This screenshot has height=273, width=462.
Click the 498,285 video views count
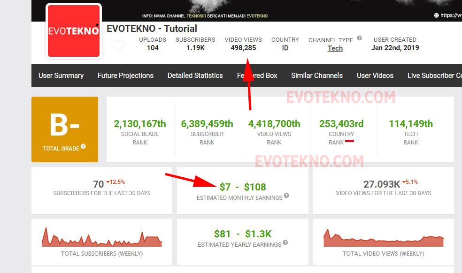click(243, 48)
